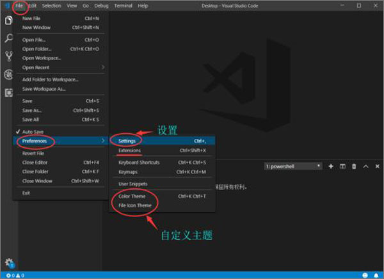This screenshot has height=279, width=384.
Task: Select Close Folder menu item
Action: click(x=61, y=171)
